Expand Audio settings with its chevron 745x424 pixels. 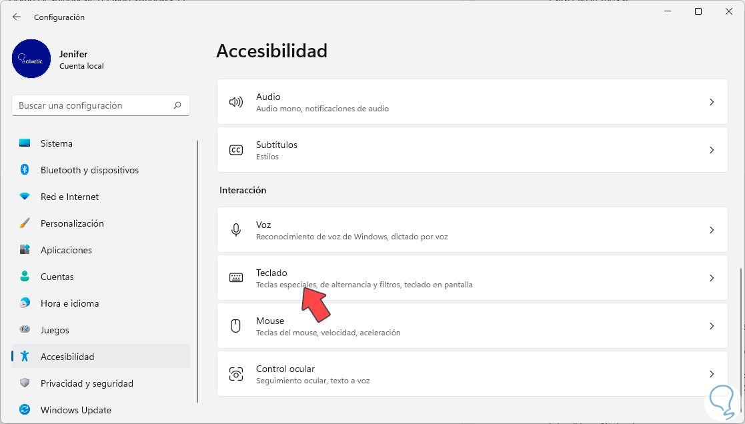[712, 102]
